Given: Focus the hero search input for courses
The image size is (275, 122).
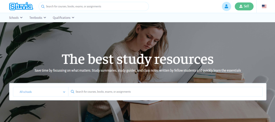Looking at the screenshot, I should point(165,92).
